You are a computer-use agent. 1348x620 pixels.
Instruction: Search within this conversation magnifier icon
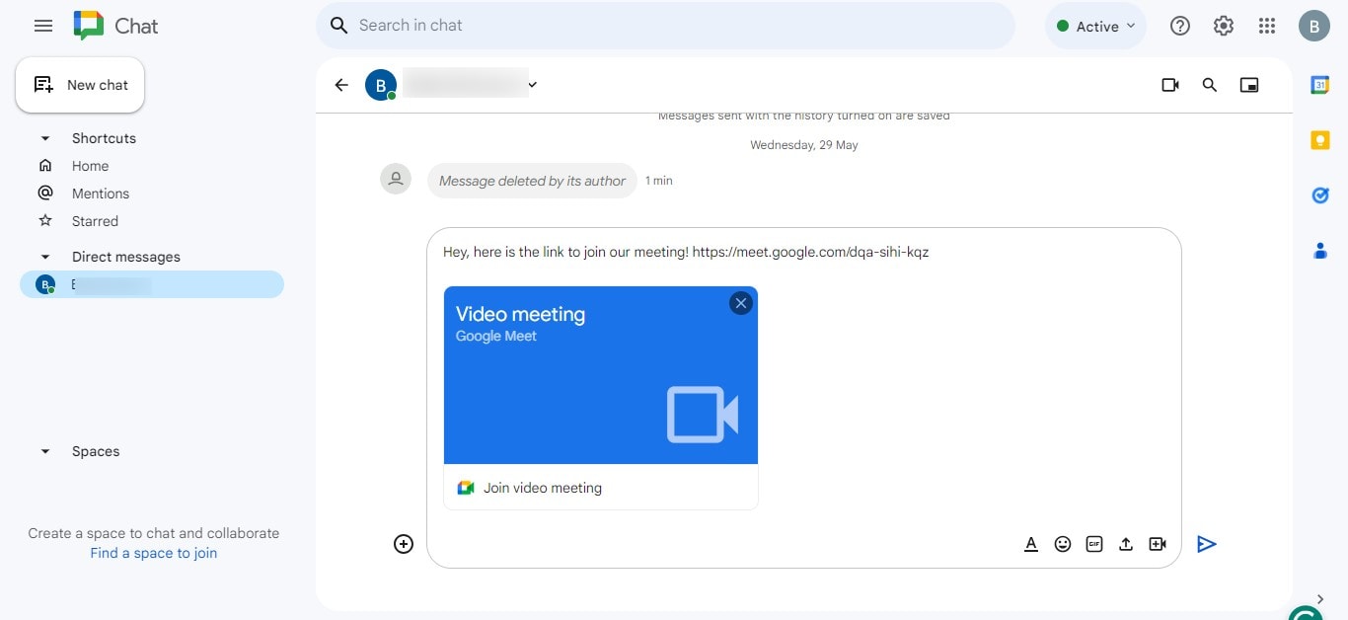coord(1210,85)
